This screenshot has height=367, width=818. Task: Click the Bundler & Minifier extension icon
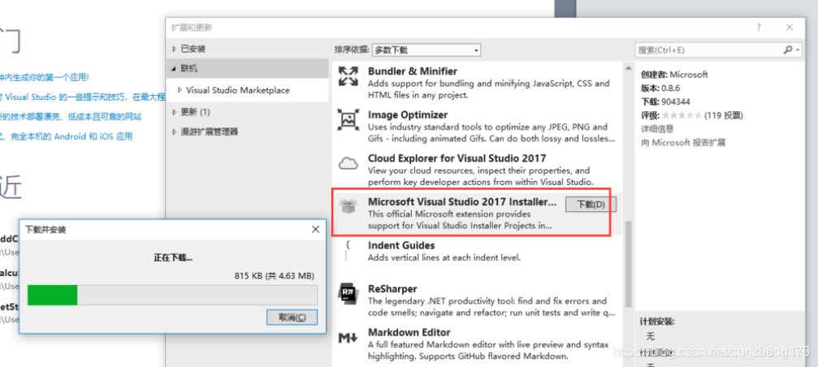(348, 76)
